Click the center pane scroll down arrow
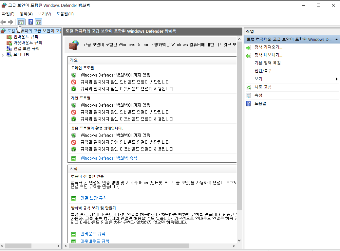The height and width of the screenshot is (251, 340). click(239, 241)
